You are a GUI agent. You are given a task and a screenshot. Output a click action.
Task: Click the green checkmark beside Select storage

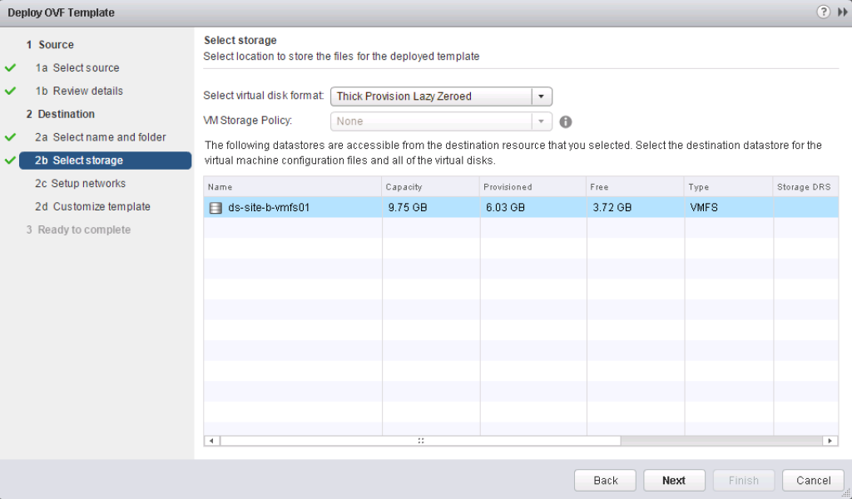point(10,161)
